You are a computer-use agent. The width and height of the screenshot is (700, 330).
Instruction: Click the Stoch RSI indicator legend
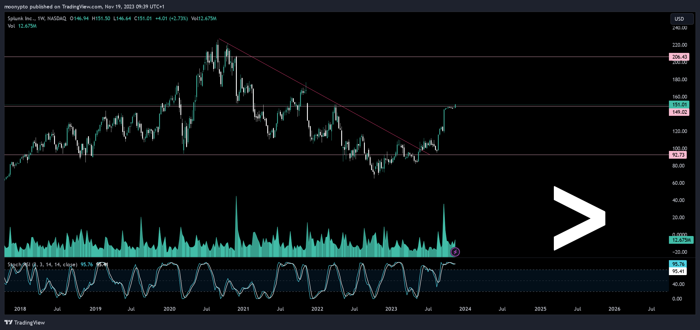[x=43, y=264]
